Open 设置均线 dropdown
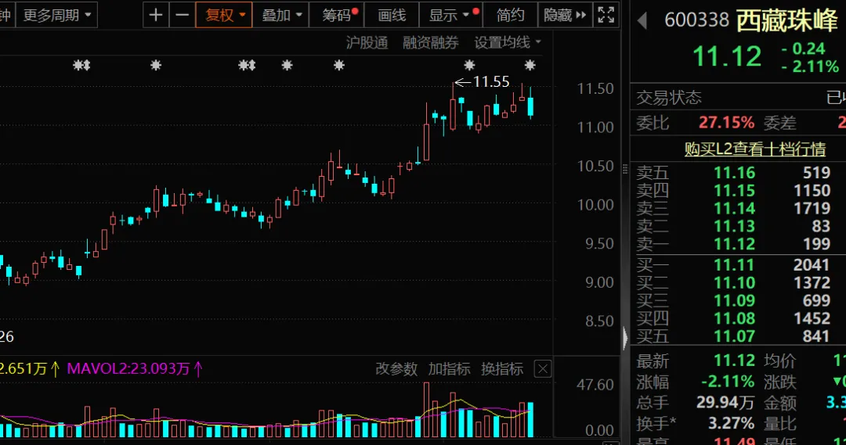 click(508, 42)
